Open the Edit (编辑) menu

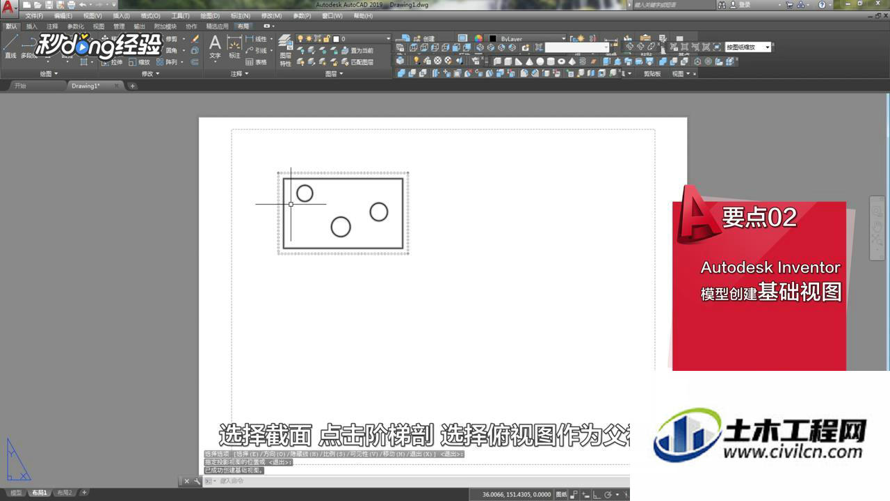point(63,15)
